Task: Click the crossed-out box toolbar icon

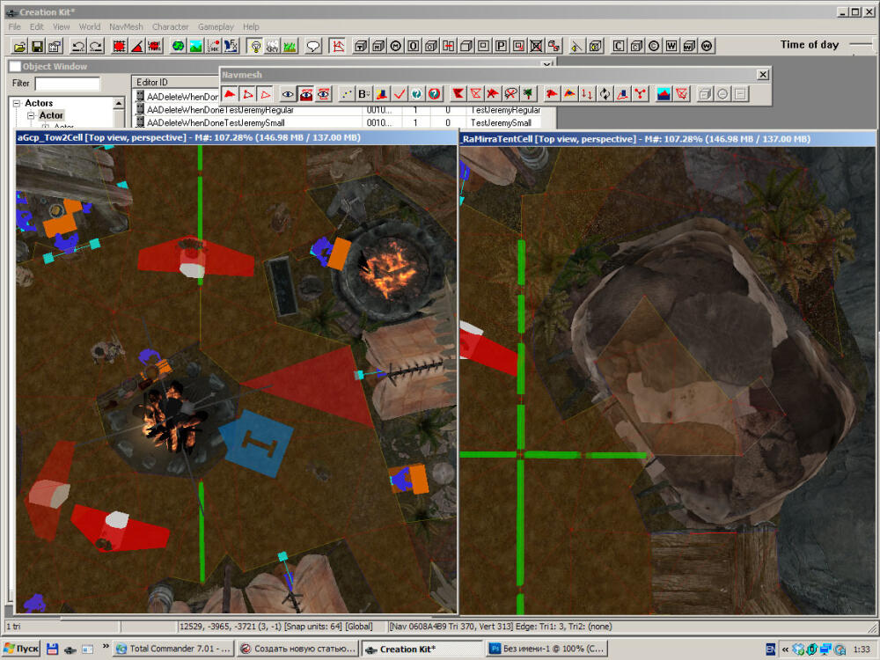Action: pos(536,46)
